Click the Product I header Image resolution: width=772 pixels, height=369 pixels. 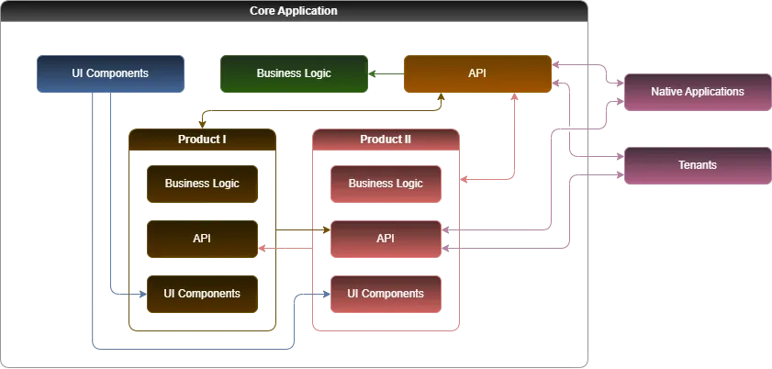tap(202, 140)
